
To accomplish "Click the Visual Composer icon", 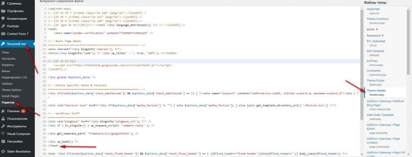I will pyautogui.click(x=3, y=134).
